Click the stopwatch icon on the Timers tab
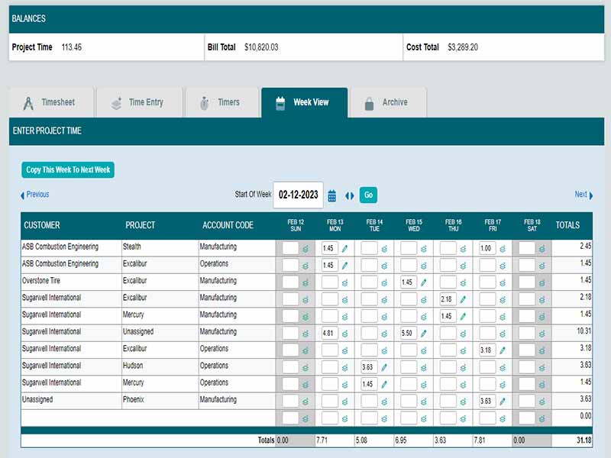Image resolution: width=611 pixels, height=458 pixels. click(x=203, y=102)
